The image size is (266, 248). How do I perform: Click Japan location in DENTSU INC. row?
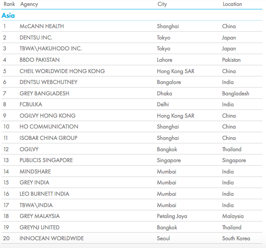(x=229, y=38)
